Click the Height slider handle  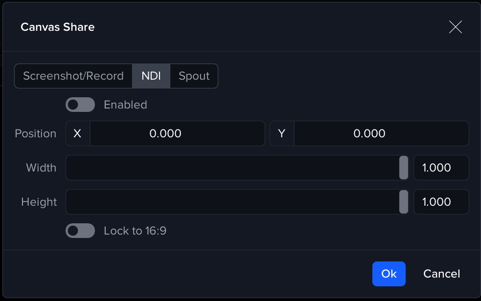404,202
